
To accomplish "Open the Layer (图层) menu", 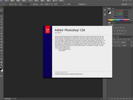I will tap(24, 1).
